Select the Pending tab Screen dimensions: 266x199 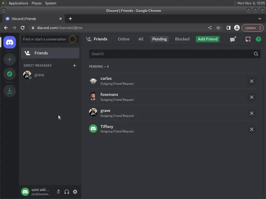[159, 39]
